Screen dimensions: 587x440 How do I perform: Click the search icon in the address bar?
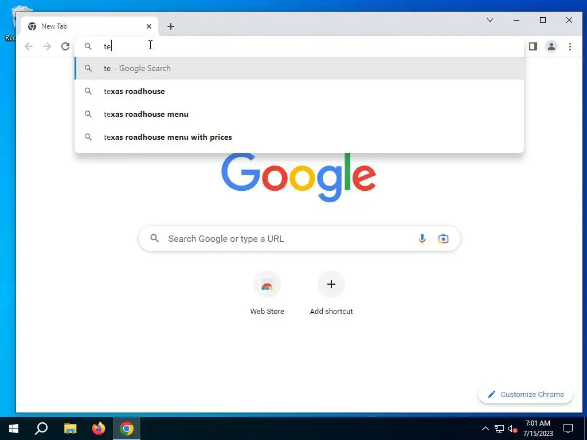tap(88, 46)
